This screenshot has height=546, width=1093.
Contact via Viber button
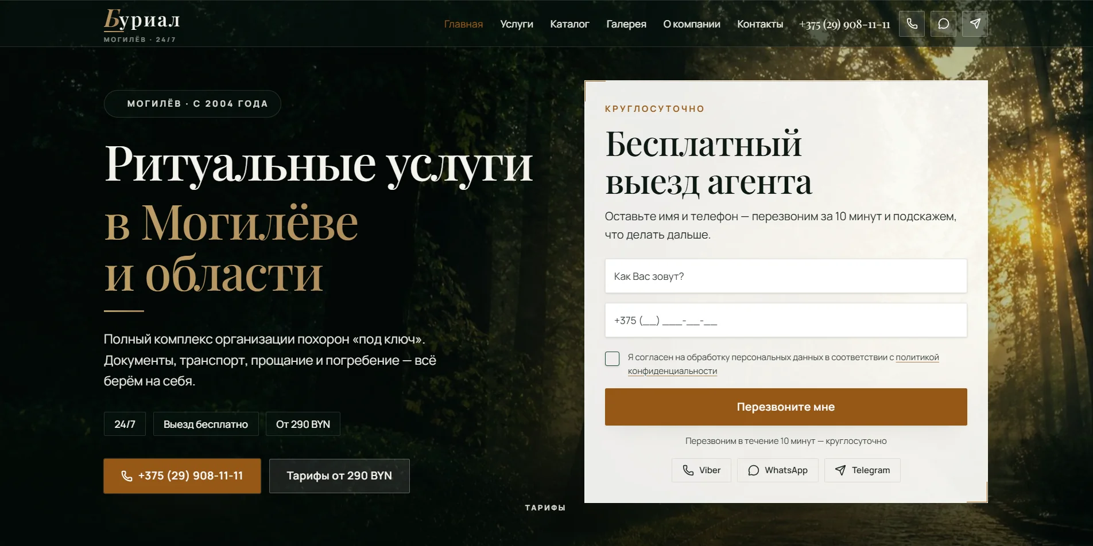pyautogui.click(x=701, y=470)
